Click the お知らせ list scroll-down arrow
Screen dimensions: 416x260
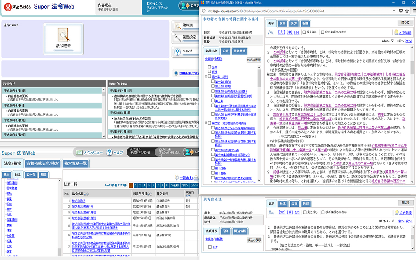pos(104,136)
